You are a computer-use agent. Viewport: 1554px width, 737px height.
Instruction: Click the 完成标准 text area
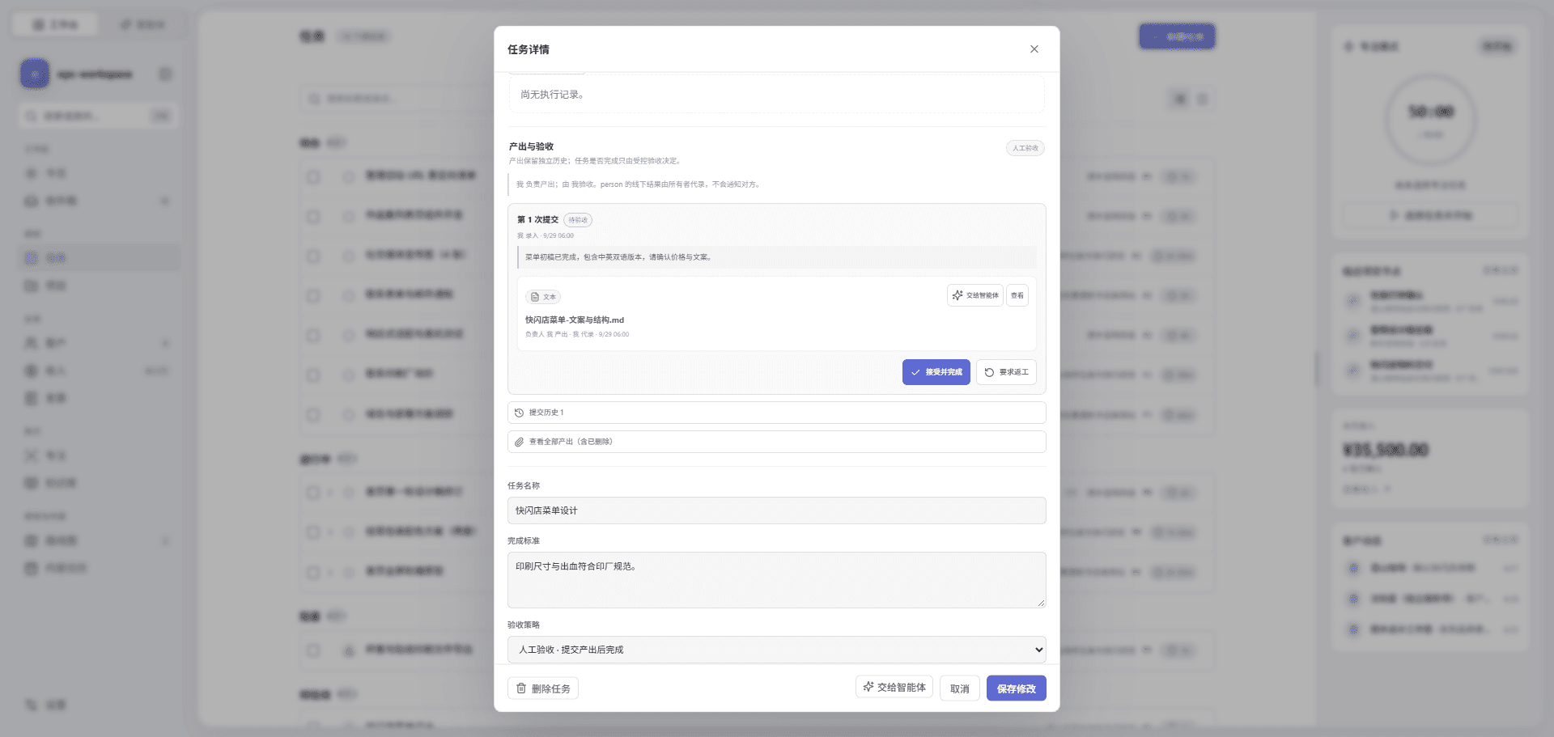click(x=776, y=580)
